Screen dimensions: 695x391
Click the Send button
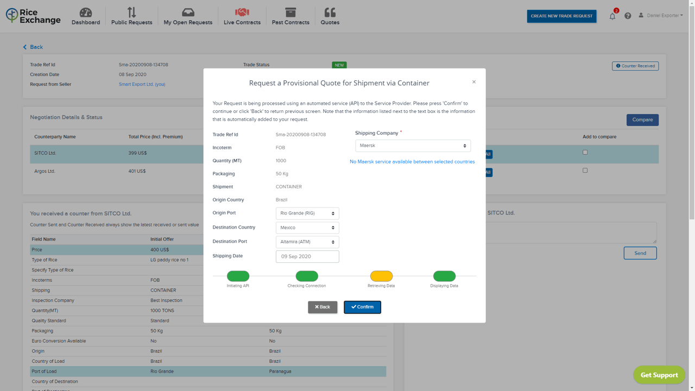(x=640, y=253)
